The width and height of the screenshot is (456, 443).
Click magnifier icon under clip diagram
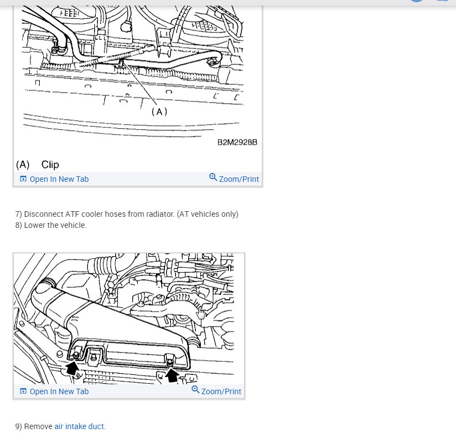click(x=213, y=177)
